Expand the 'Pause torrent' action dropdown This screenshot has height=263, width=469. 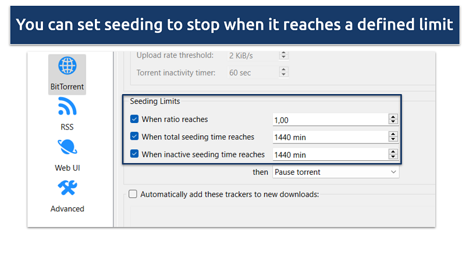[336, 172]
